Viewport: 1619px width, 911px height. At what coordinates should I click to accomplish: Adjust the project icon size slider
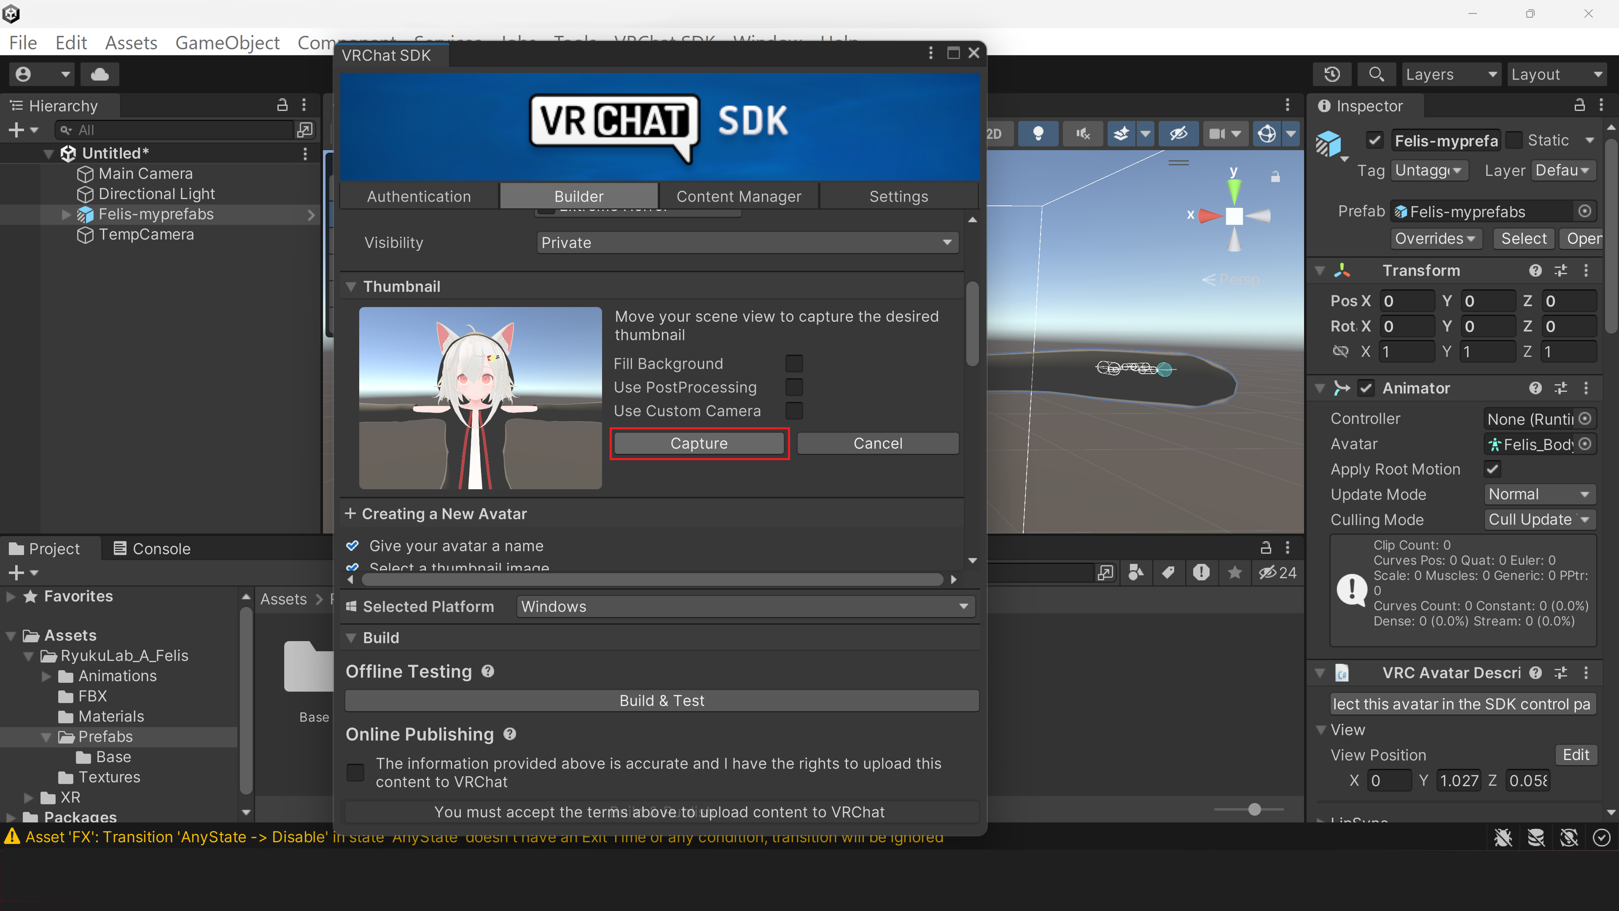pos(1254,809)
